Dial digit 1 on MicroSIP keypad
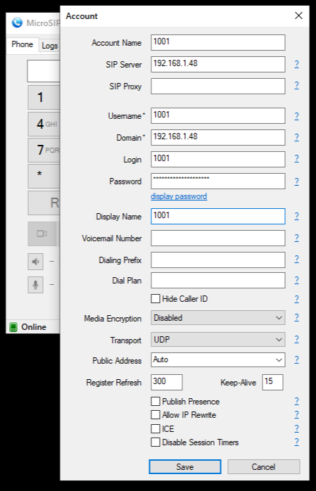Image resolution: width=316 pixels, height=491 pixels. (x=44, y=97)
